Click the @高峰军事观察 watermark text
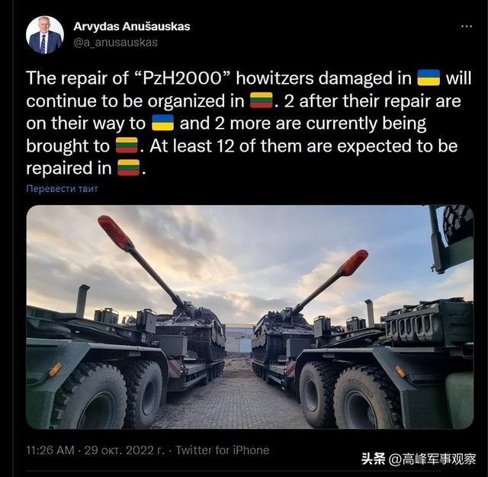Screen dimensions: 488x477 [432, 459]
